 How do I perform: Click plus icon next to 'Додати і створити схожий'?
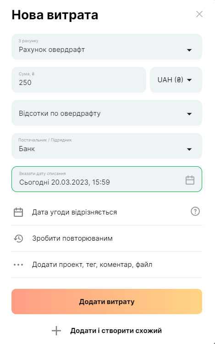point(56,331)
